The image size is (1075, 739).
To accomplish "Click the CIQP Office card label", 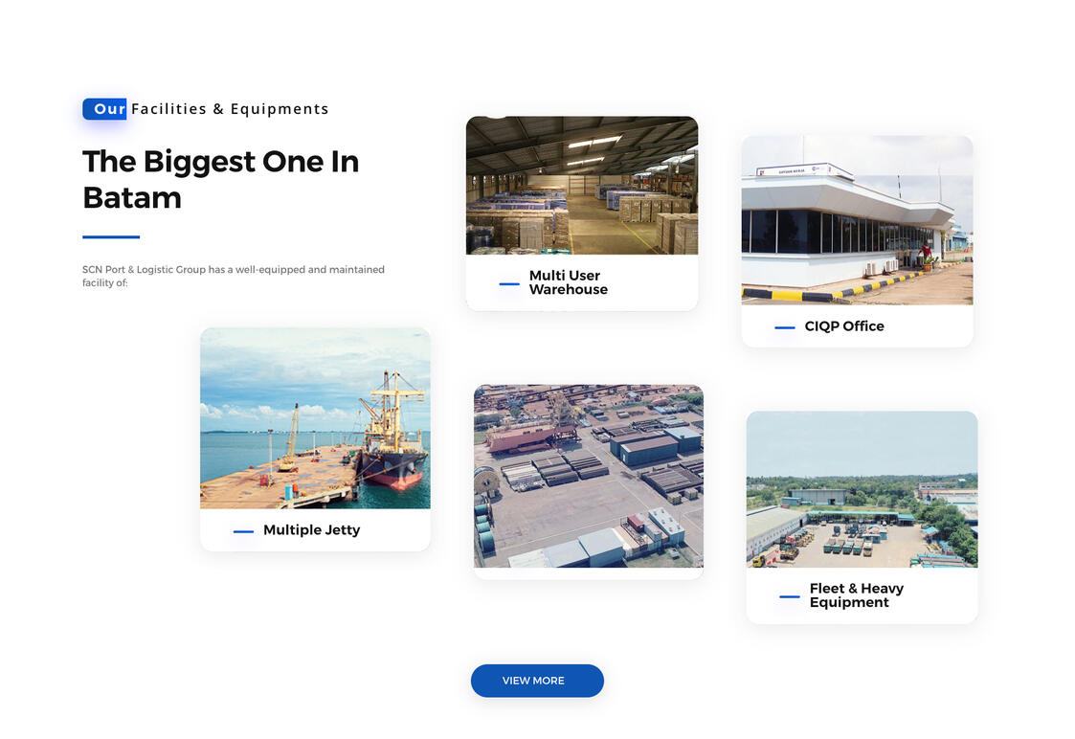I will point(843,326).
